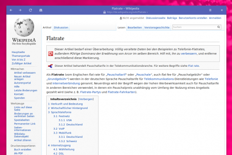Image resolution: width=232 pixels, height=155 pixels.
Task: Open the address dropdown arrow after URL
Action: (147, 12)
